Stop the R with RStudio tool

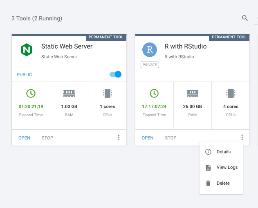171,138
